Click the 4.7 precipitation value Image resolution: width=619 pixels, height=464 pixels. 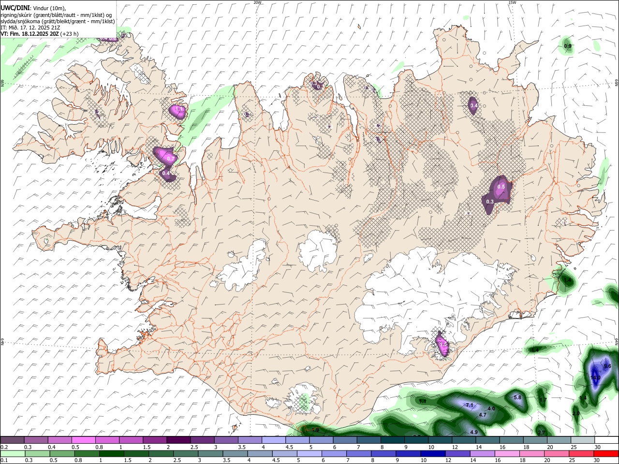[483, 415]
